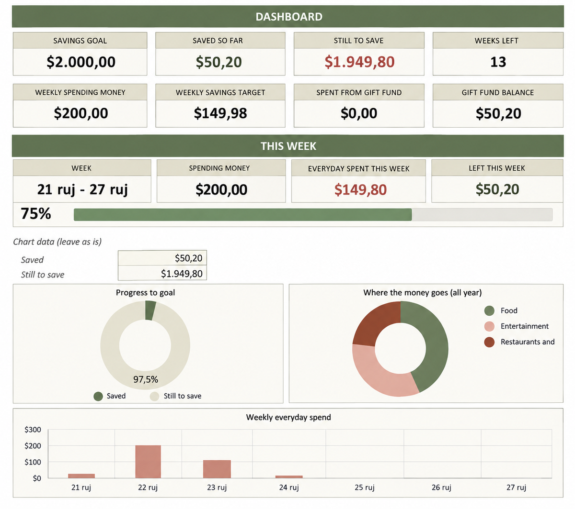Select the SPENT FROM GIFT FUND label
Image resolution: width=575 pixels, height=509 pixels.
click(359, 92)
